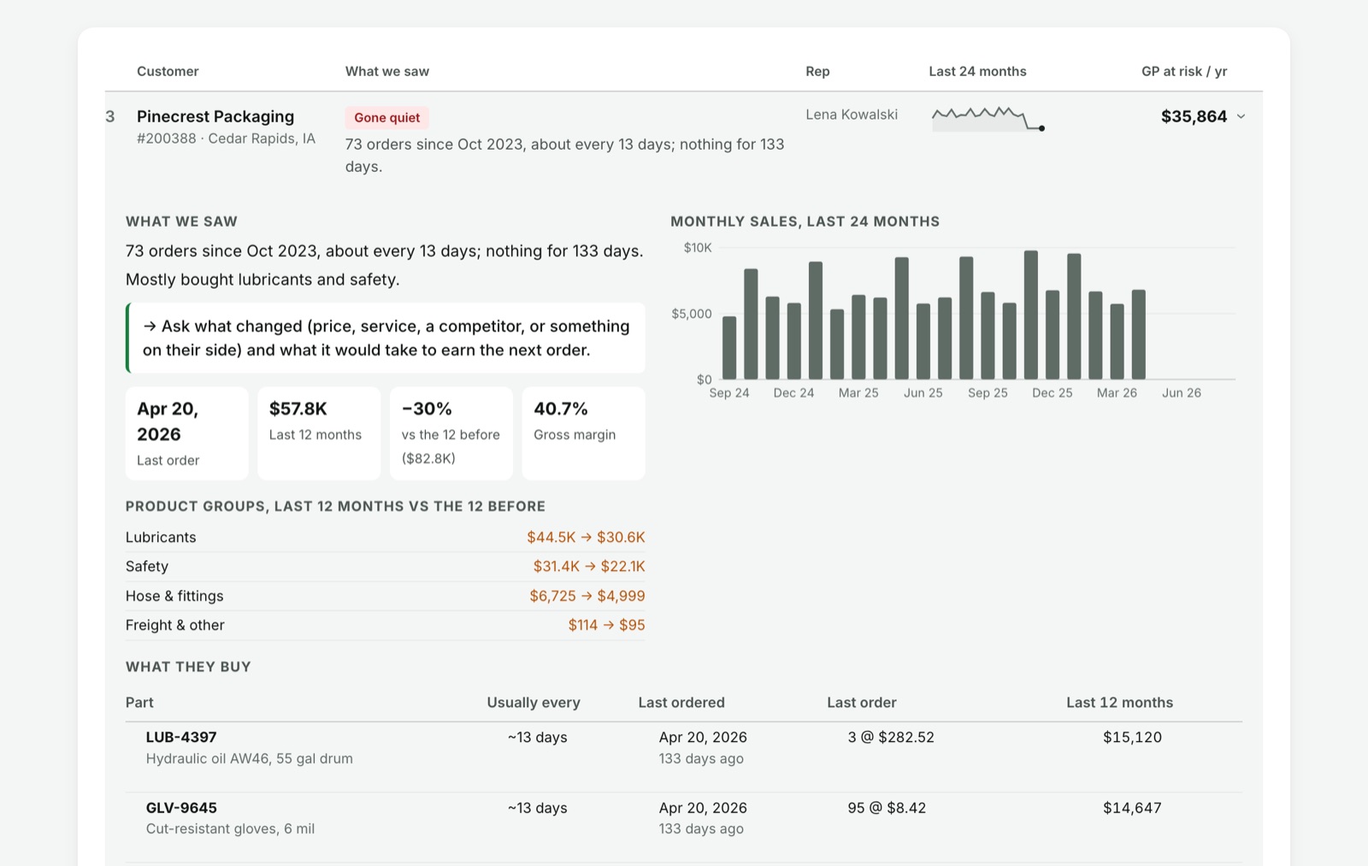This screenshot has width=1368, height=866.
Task: Click the Monthly Sales, Last 24 Months heading
Action: pos(805,221)
